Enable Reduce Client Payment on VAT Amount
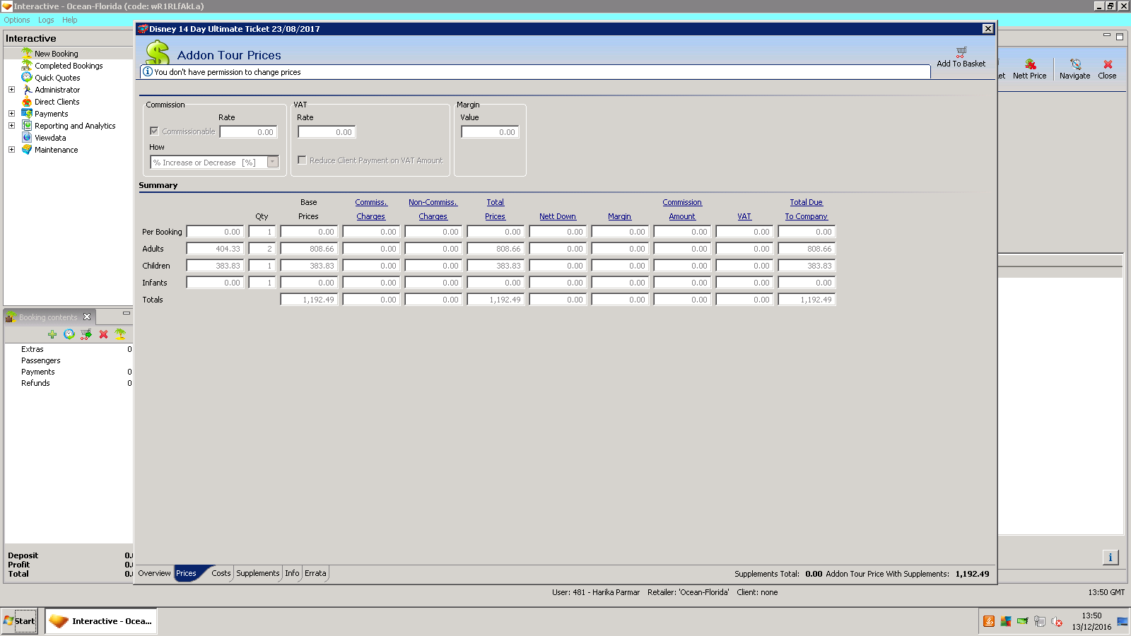The width and height of the screenshot is (1131, 636). click(x=302, y=160)
